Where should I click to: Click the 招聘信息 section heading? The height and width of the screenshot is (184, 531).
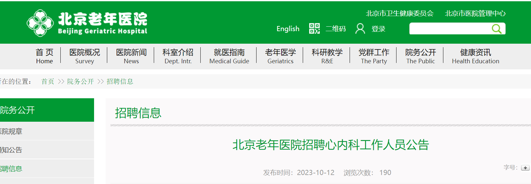click(x=138, y=113)
